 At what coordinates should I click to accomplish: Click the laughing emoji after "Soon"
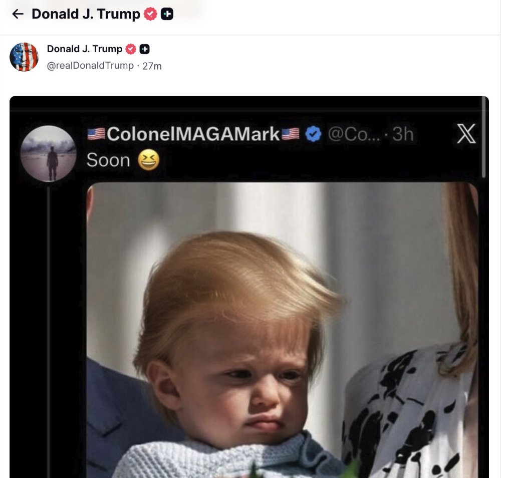tap(148, 160)
